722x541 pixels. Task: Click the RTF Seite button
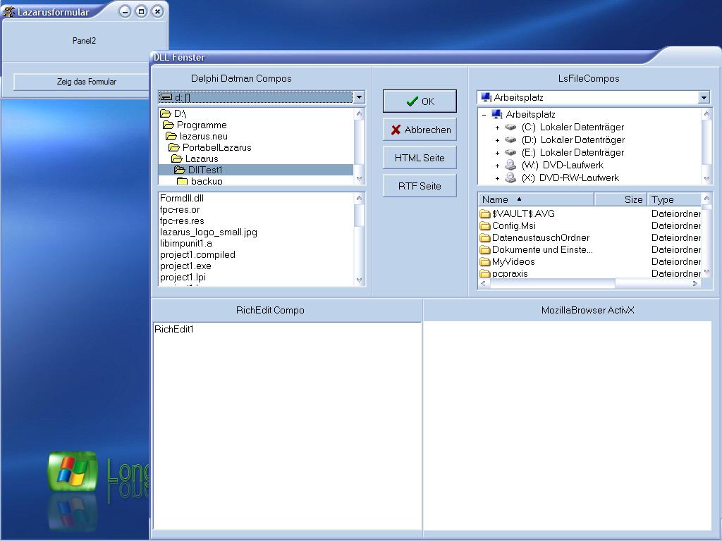(420, 186)
